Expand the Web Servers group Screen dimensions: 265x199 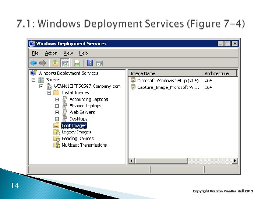tap(57, 112)
